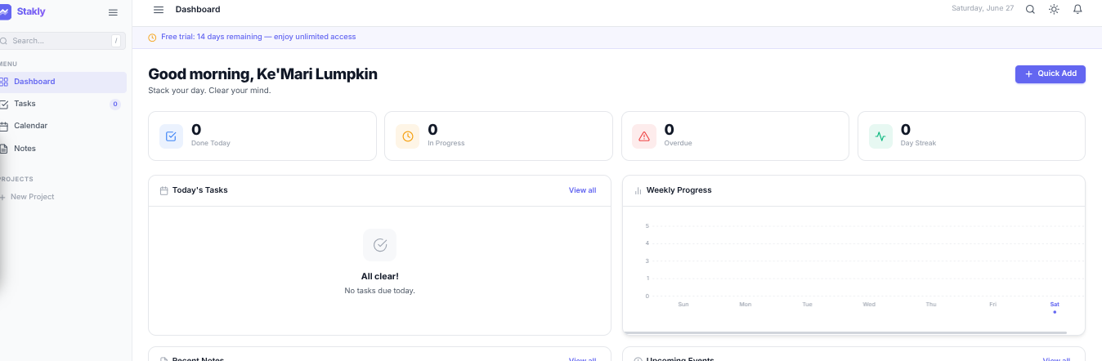Click the Day Streak pulse icon
The image size is (1102, 361).
tap(880, 136)
